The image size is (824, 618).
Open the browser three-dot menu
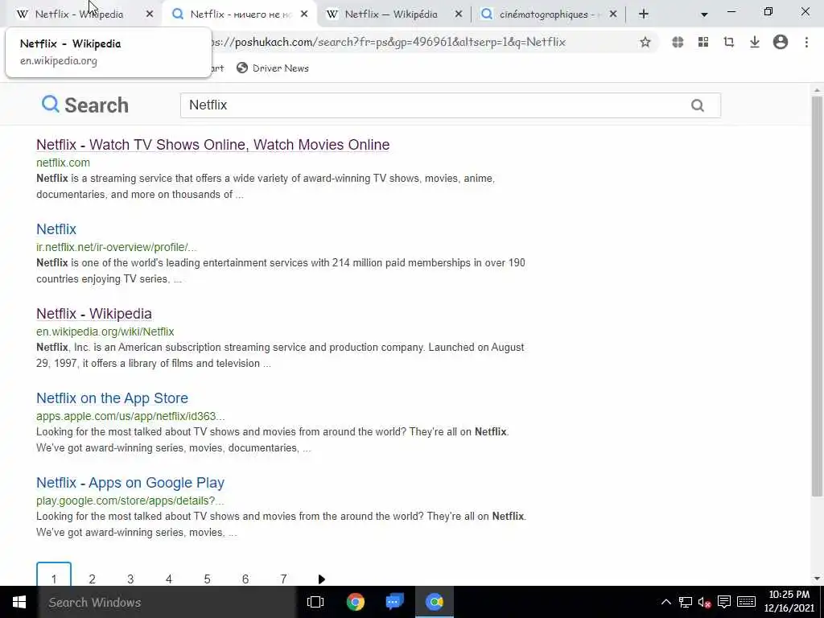[806, 42]
